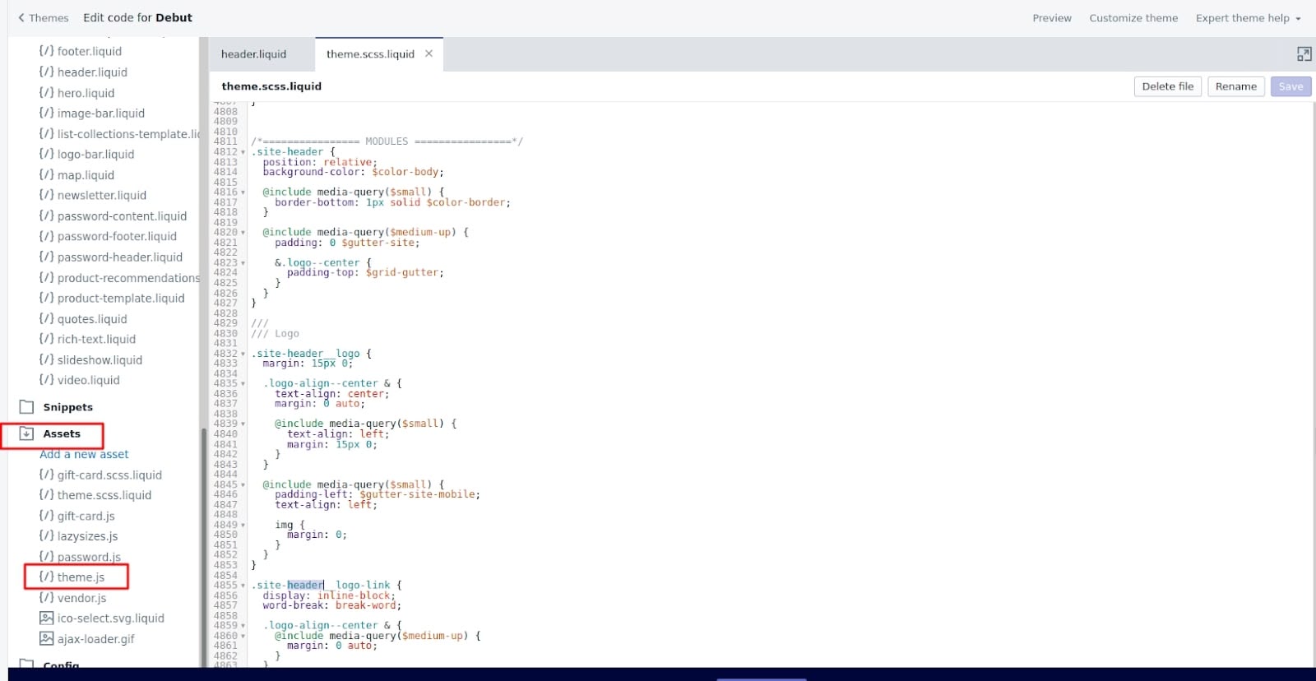Switch to the header.liquid tab
The height and width of the screenshot is (681, 1316).
tap(254, 54)
